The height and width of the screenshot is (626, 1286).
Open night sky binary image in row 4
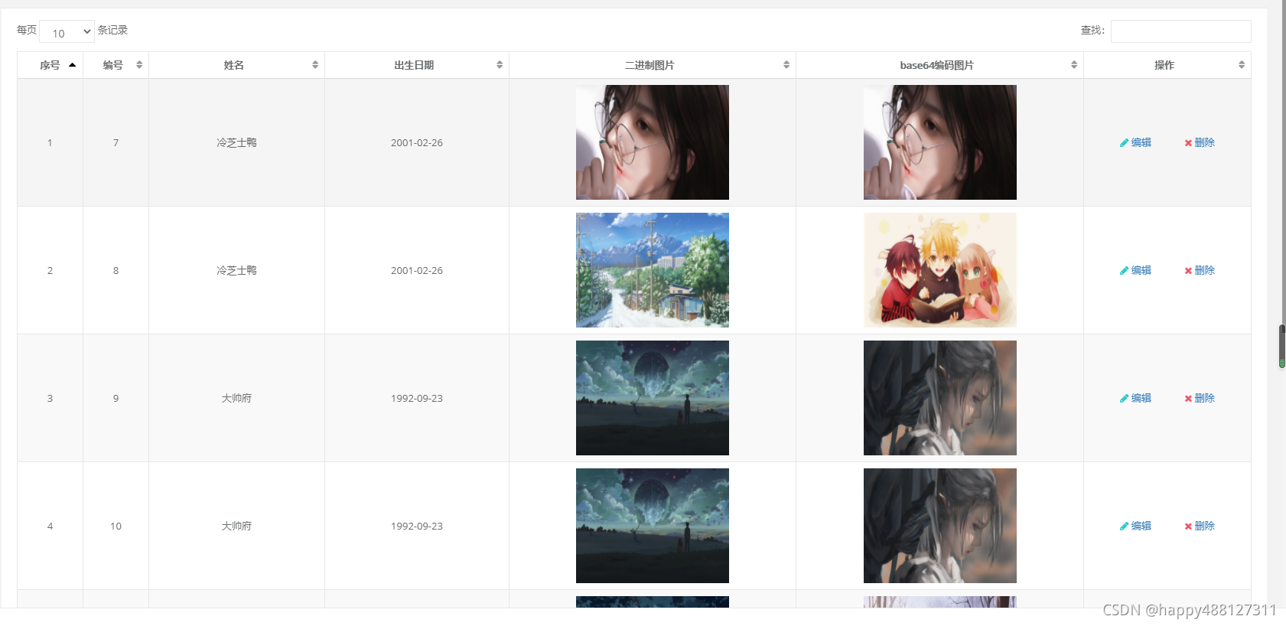click(653, 526)
